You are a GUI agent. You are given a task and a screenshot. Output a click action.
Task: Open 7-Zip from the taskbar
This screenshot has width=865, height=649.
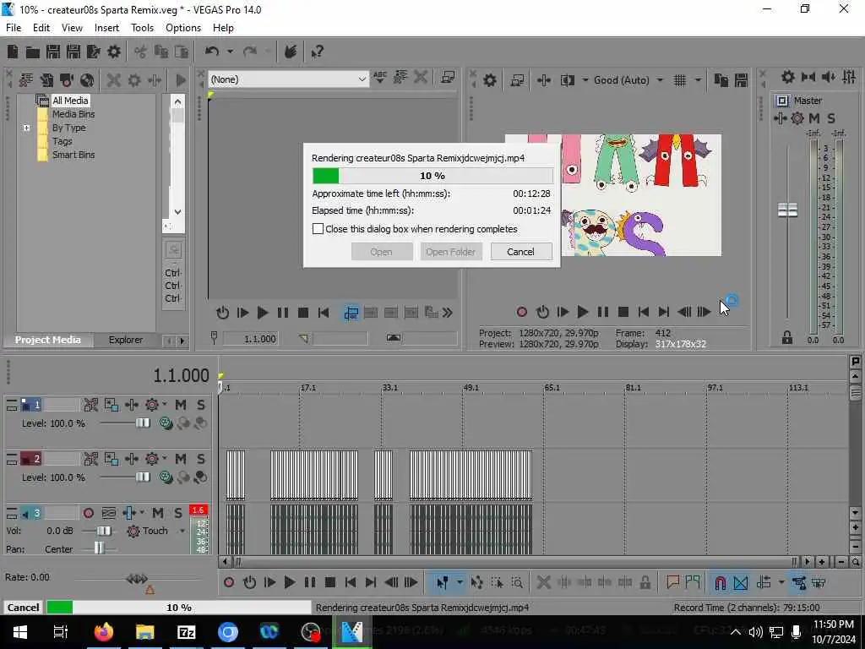tap(187, 632)
